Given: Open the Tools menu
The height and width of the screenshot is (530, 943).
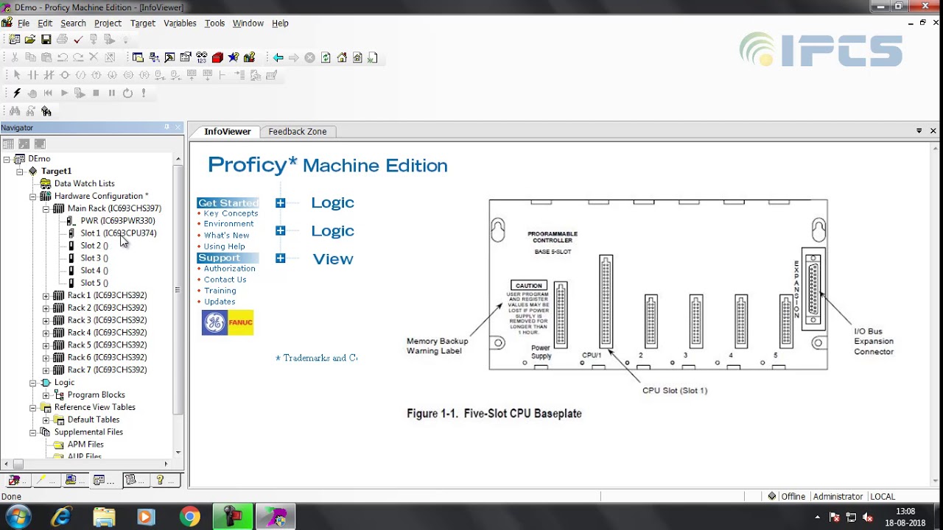Looking at the screenshot, I should (214, 23).
